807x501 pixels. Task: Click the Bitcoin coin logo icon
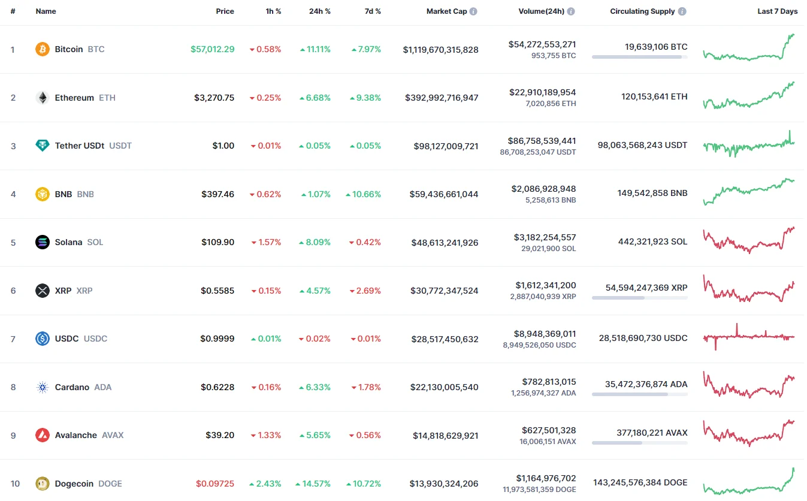tap(43, 49)
